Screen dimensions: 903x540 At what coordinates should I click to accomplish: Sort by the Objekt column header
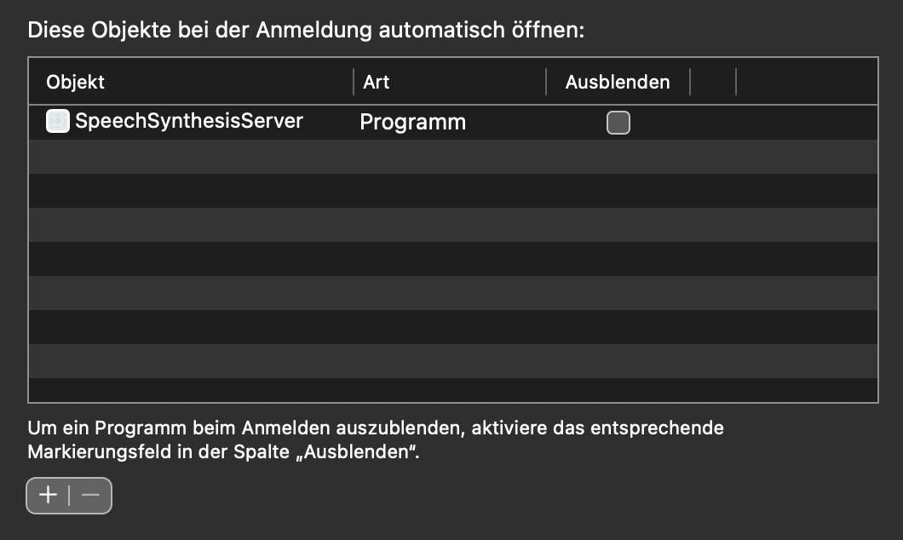(77, 82)
